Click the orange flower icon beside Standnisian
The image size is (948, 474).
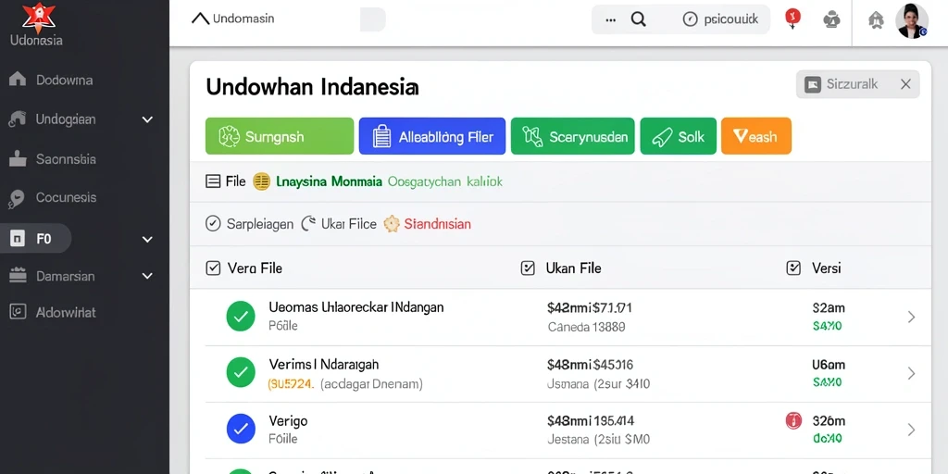click(x=392, y=224)
